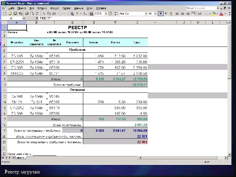Open the Font Color dropdown arrow
The image size is (236, 177).
click(x=225, y=14)
